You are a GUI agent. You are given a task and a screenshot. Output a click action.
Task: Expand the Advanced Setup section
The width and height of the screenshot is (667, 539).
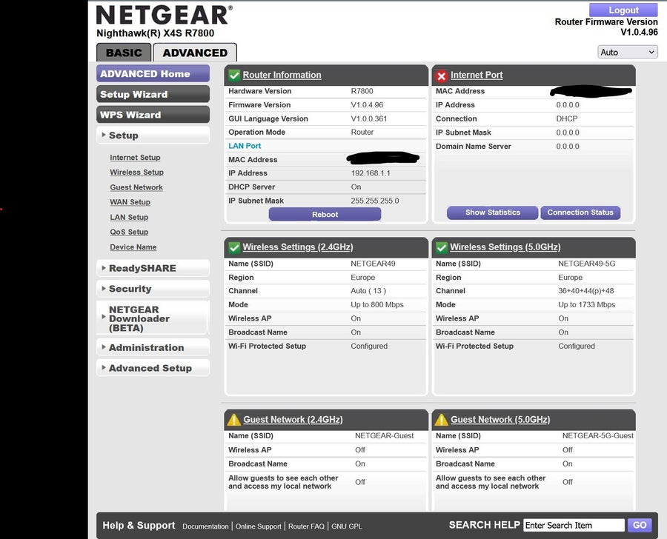click(x=153, y=368)
